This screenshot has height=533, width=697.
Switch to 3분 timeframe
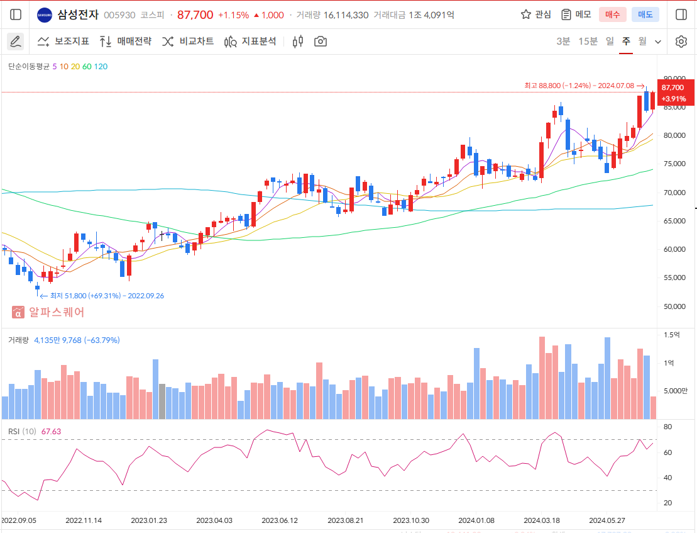click(563, 42)
